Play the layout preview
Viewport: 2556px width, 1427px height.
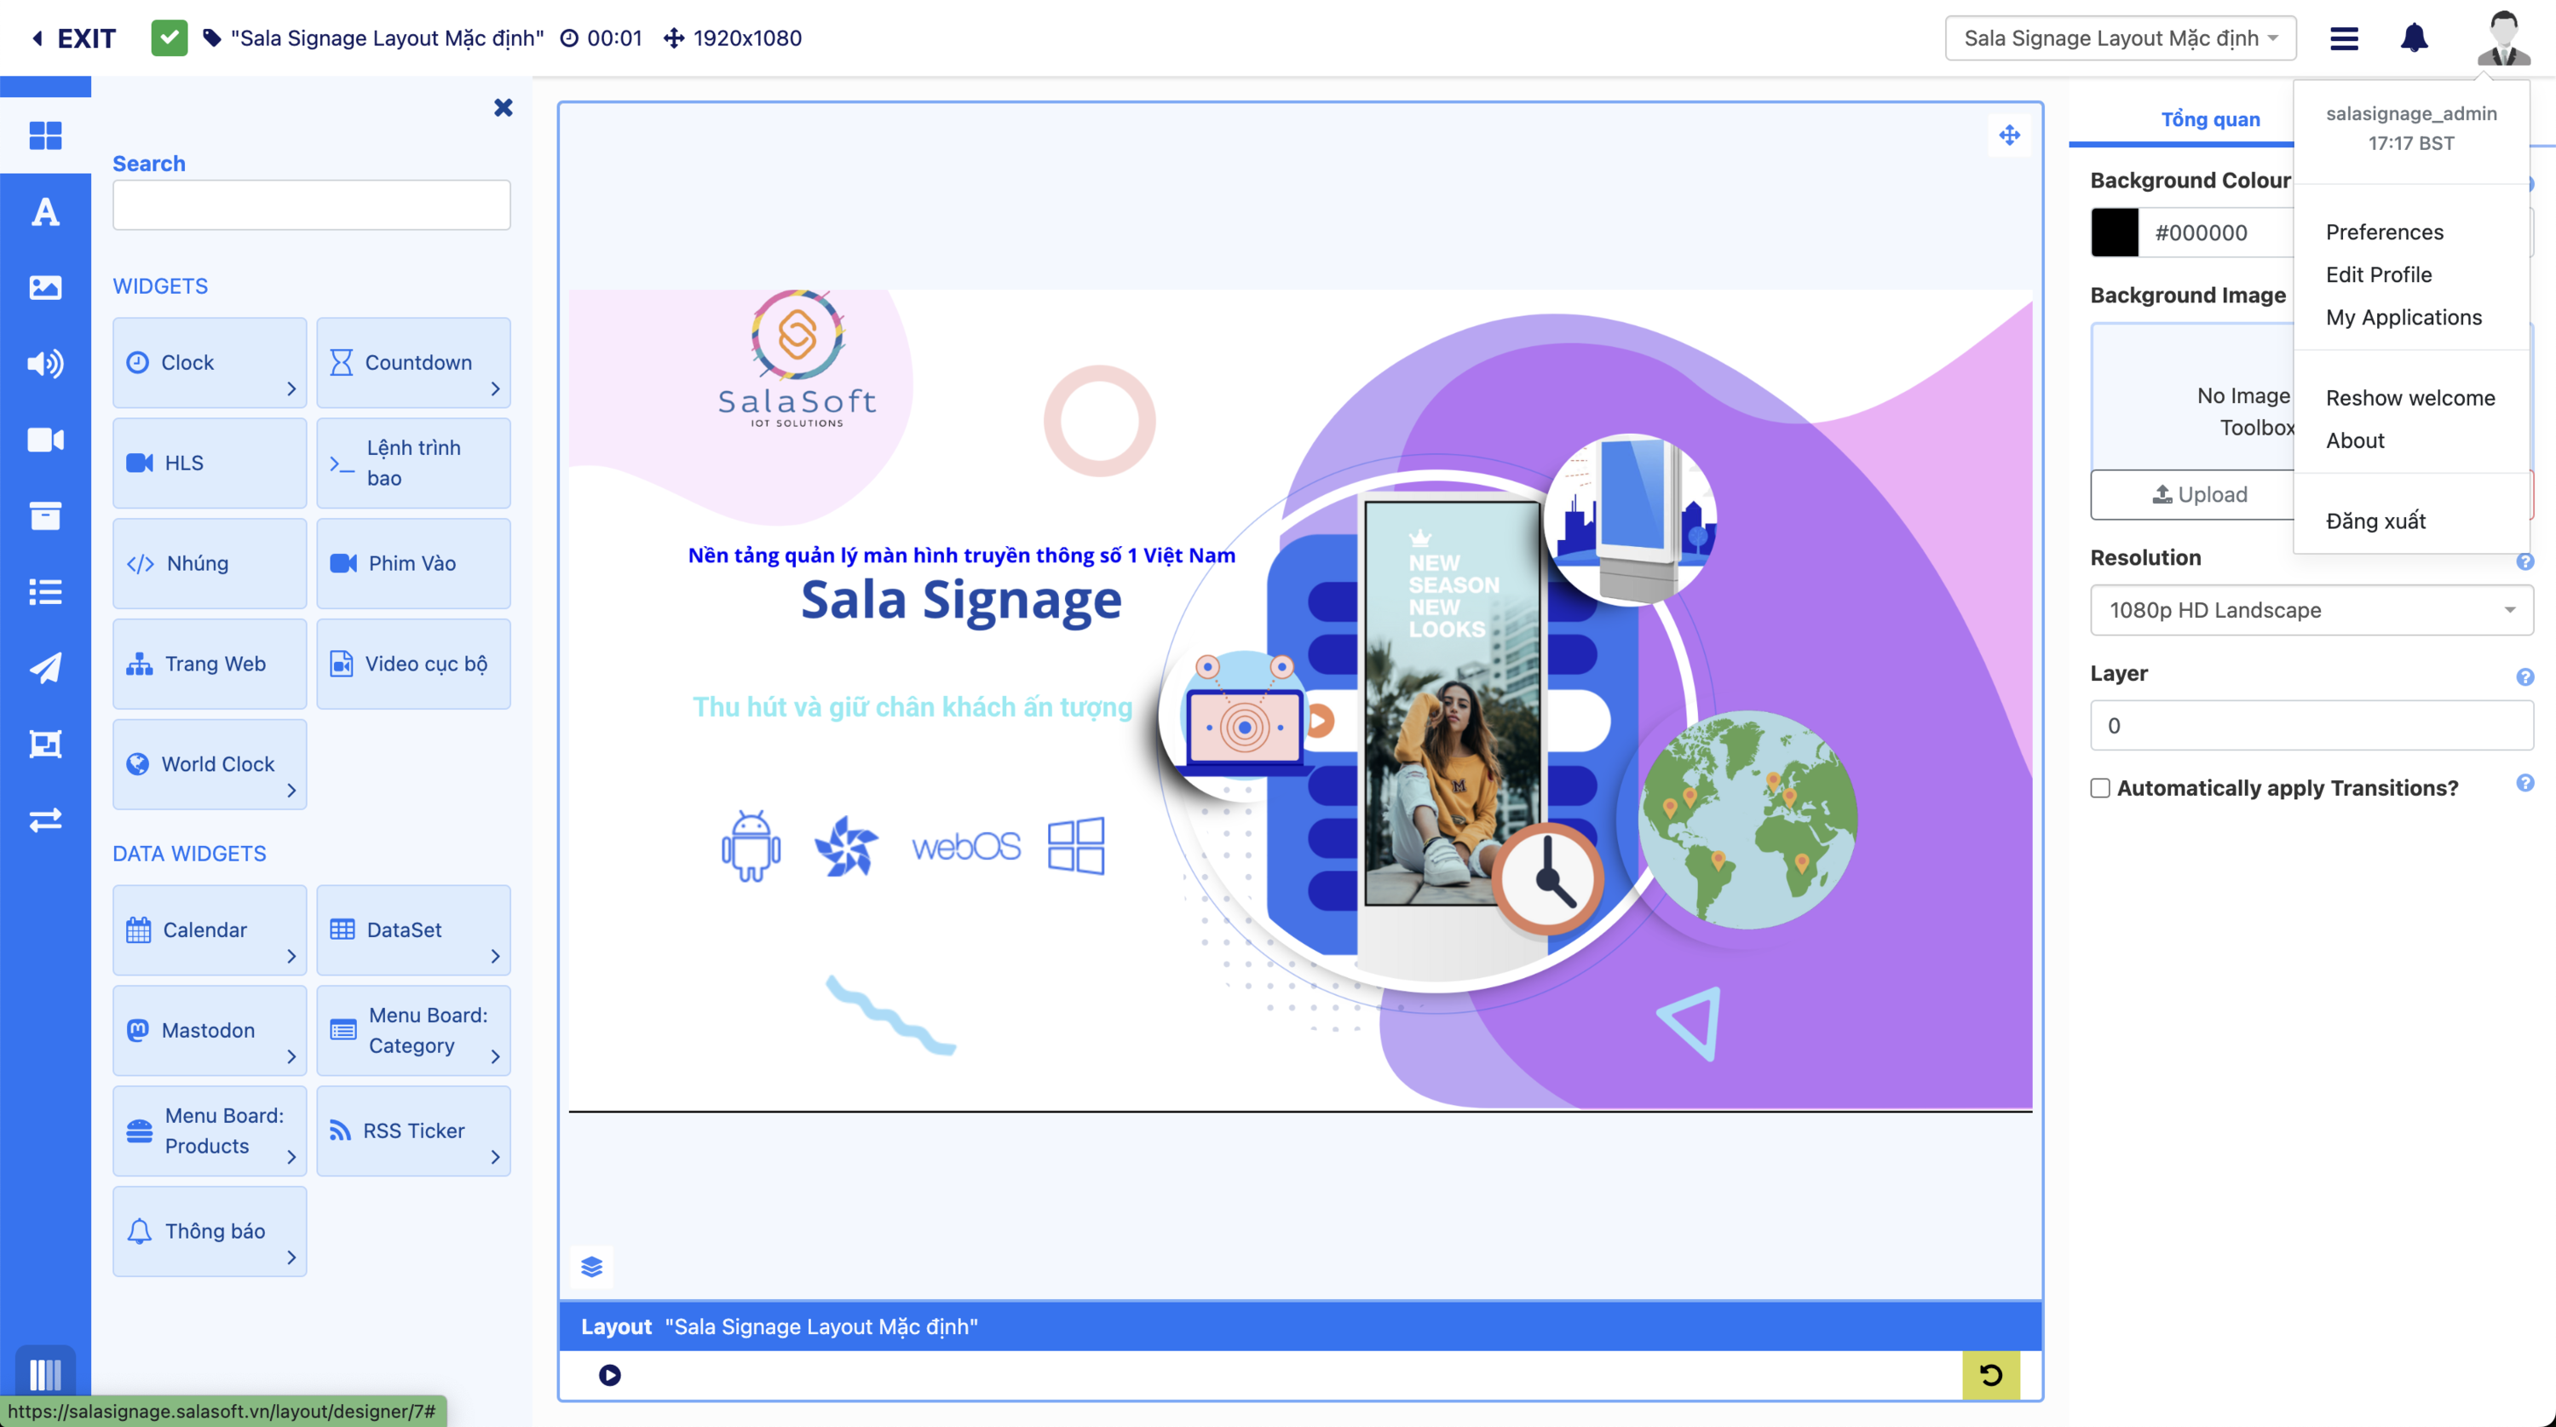609,1374
